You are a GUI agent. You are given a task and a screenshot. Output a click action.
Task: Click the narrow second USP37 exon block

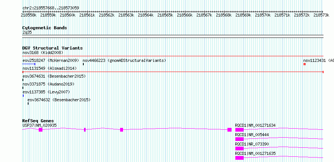click(85, 130)
